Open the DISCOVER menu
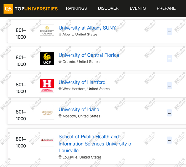Viewport: 186px width, 167px height. [108, 8]
